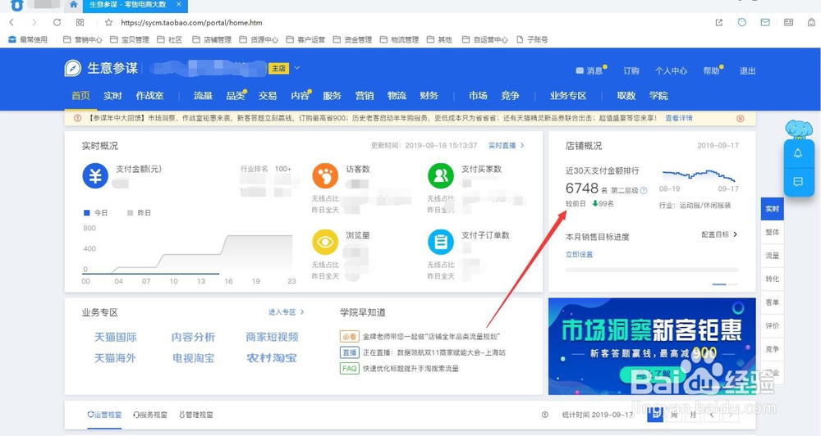Switch to the 管理视窗 view tab
Screen dimensions: 821x436
(196, 415)
